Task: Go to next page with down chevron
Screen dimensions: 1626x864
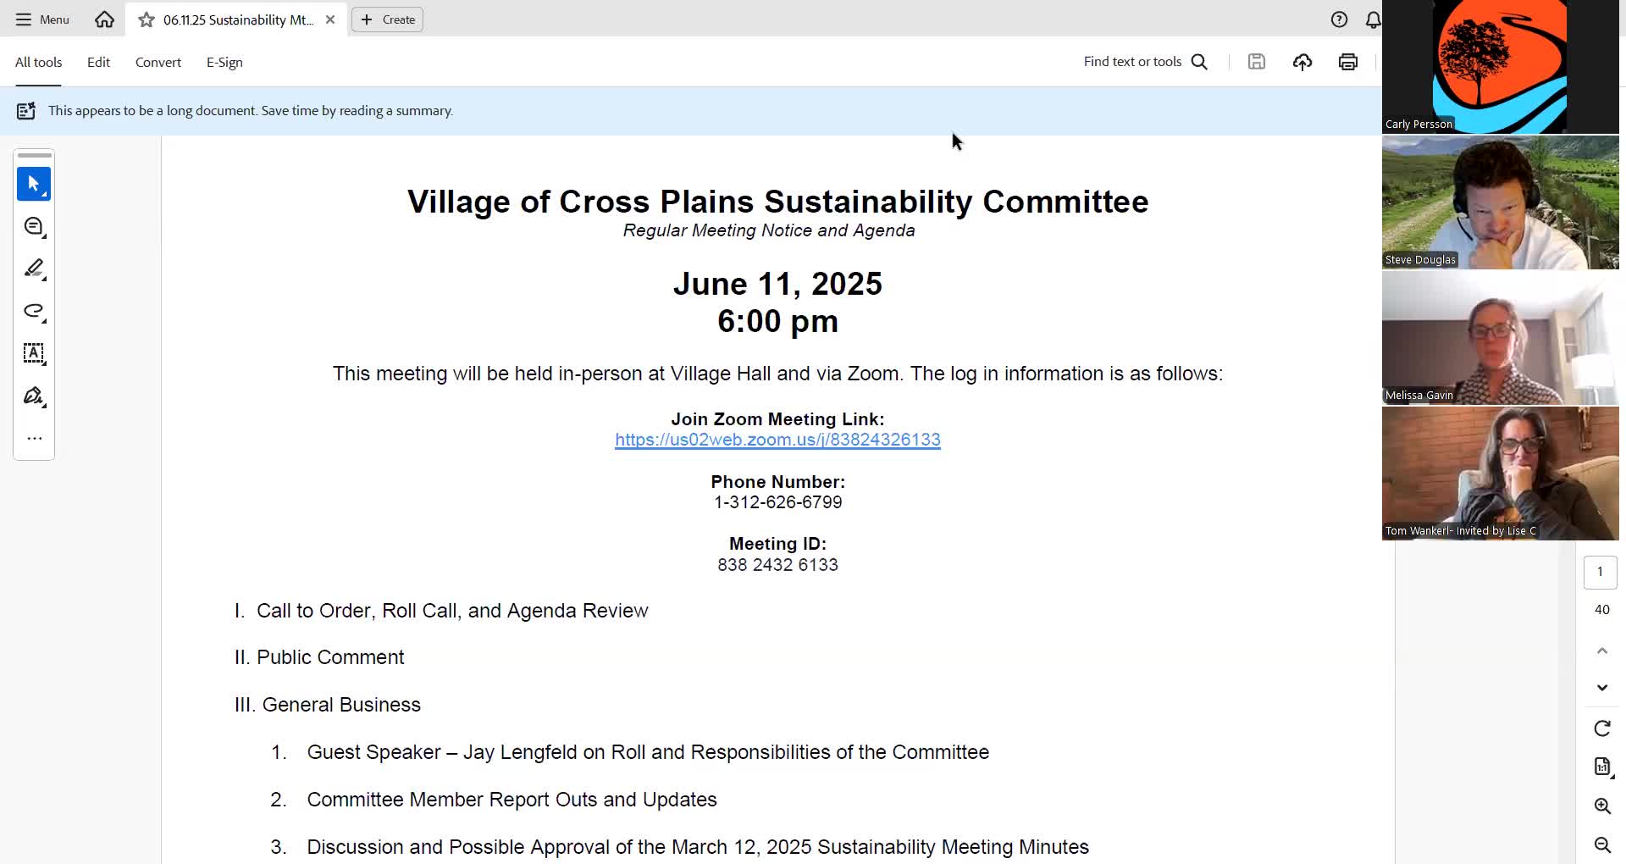Action: tap(1602, 688)
